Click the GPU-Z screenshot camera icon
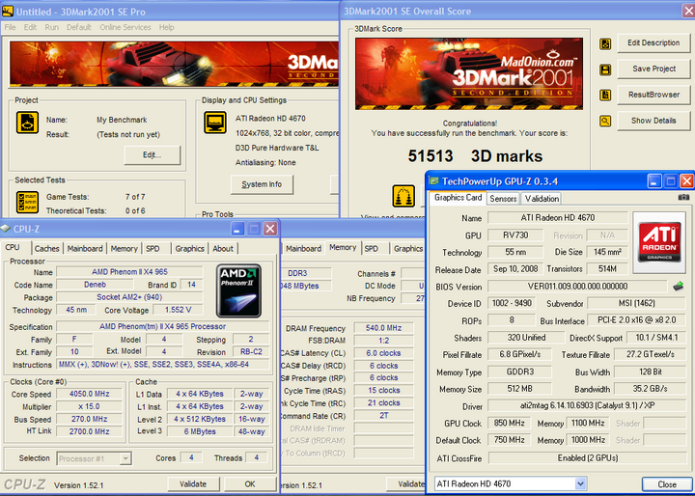 pyautogui.click(x=684, y=197)
